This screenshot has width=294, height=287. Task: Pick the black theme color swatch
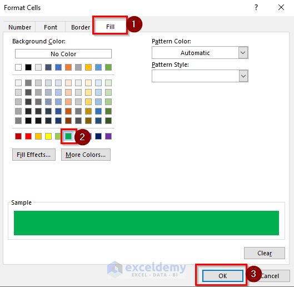click(28, 67)
